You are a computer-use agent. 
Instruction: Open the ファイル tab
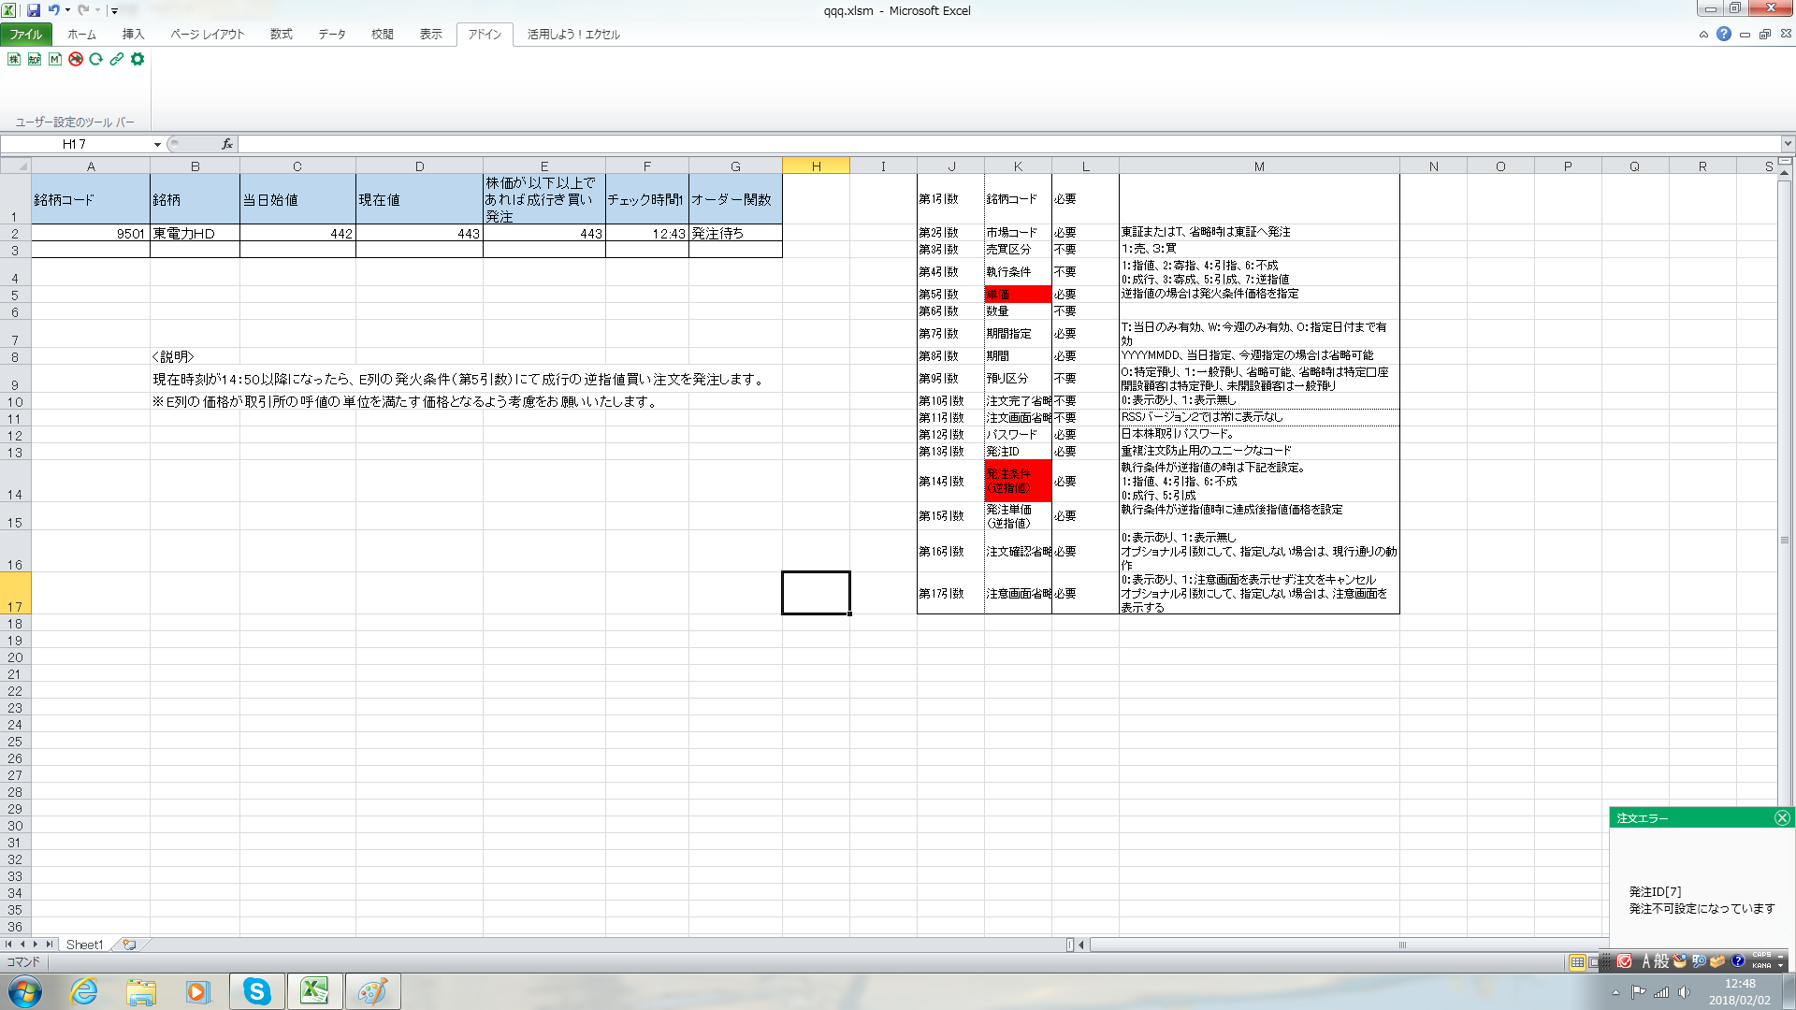point(25,34)
